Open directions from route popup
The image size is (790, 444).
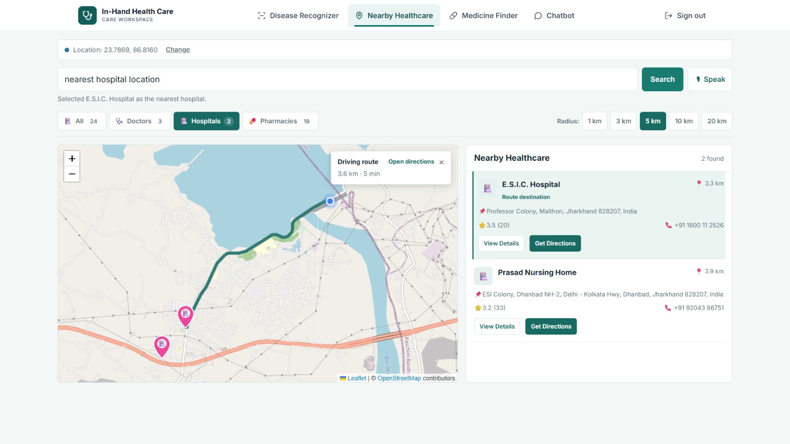[411, 162]
